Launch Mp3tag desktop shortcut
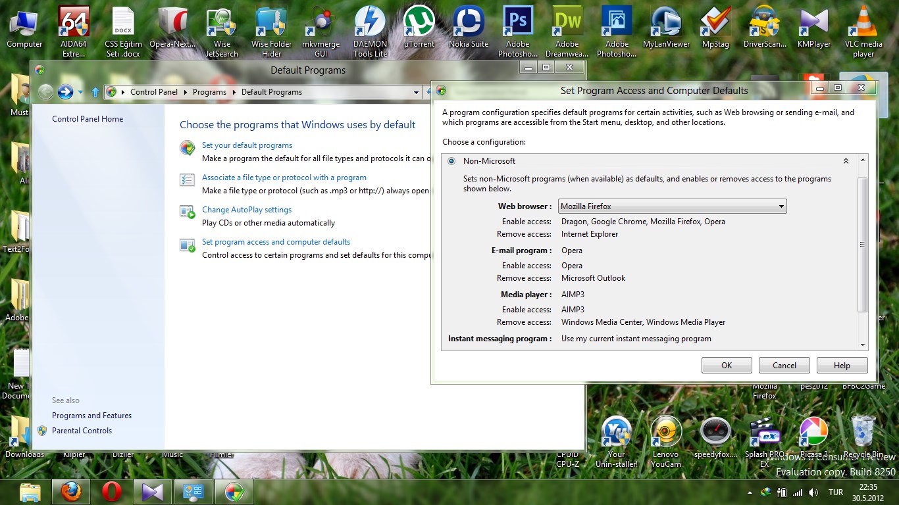Image resolution: width=899 pixels, height=505 pixels. tap(715, 28)
